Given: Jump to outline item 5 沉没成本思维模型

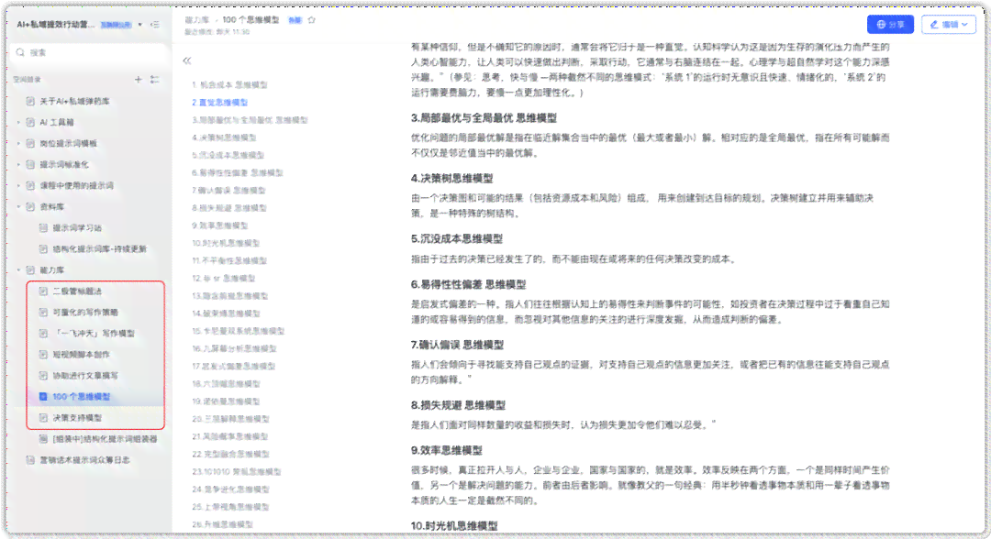Looking at the screenshot, I should pos(228,155).
